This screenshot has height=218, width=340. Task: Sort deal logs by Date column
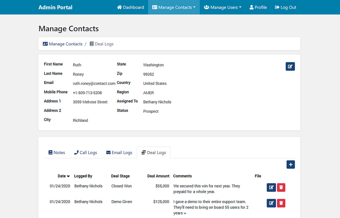point(63,176)
